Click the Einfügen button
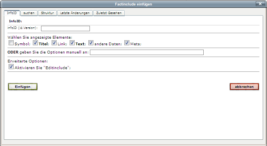Image resolution: width=267 pixels, height=146 pixels. tap(23, 87)
